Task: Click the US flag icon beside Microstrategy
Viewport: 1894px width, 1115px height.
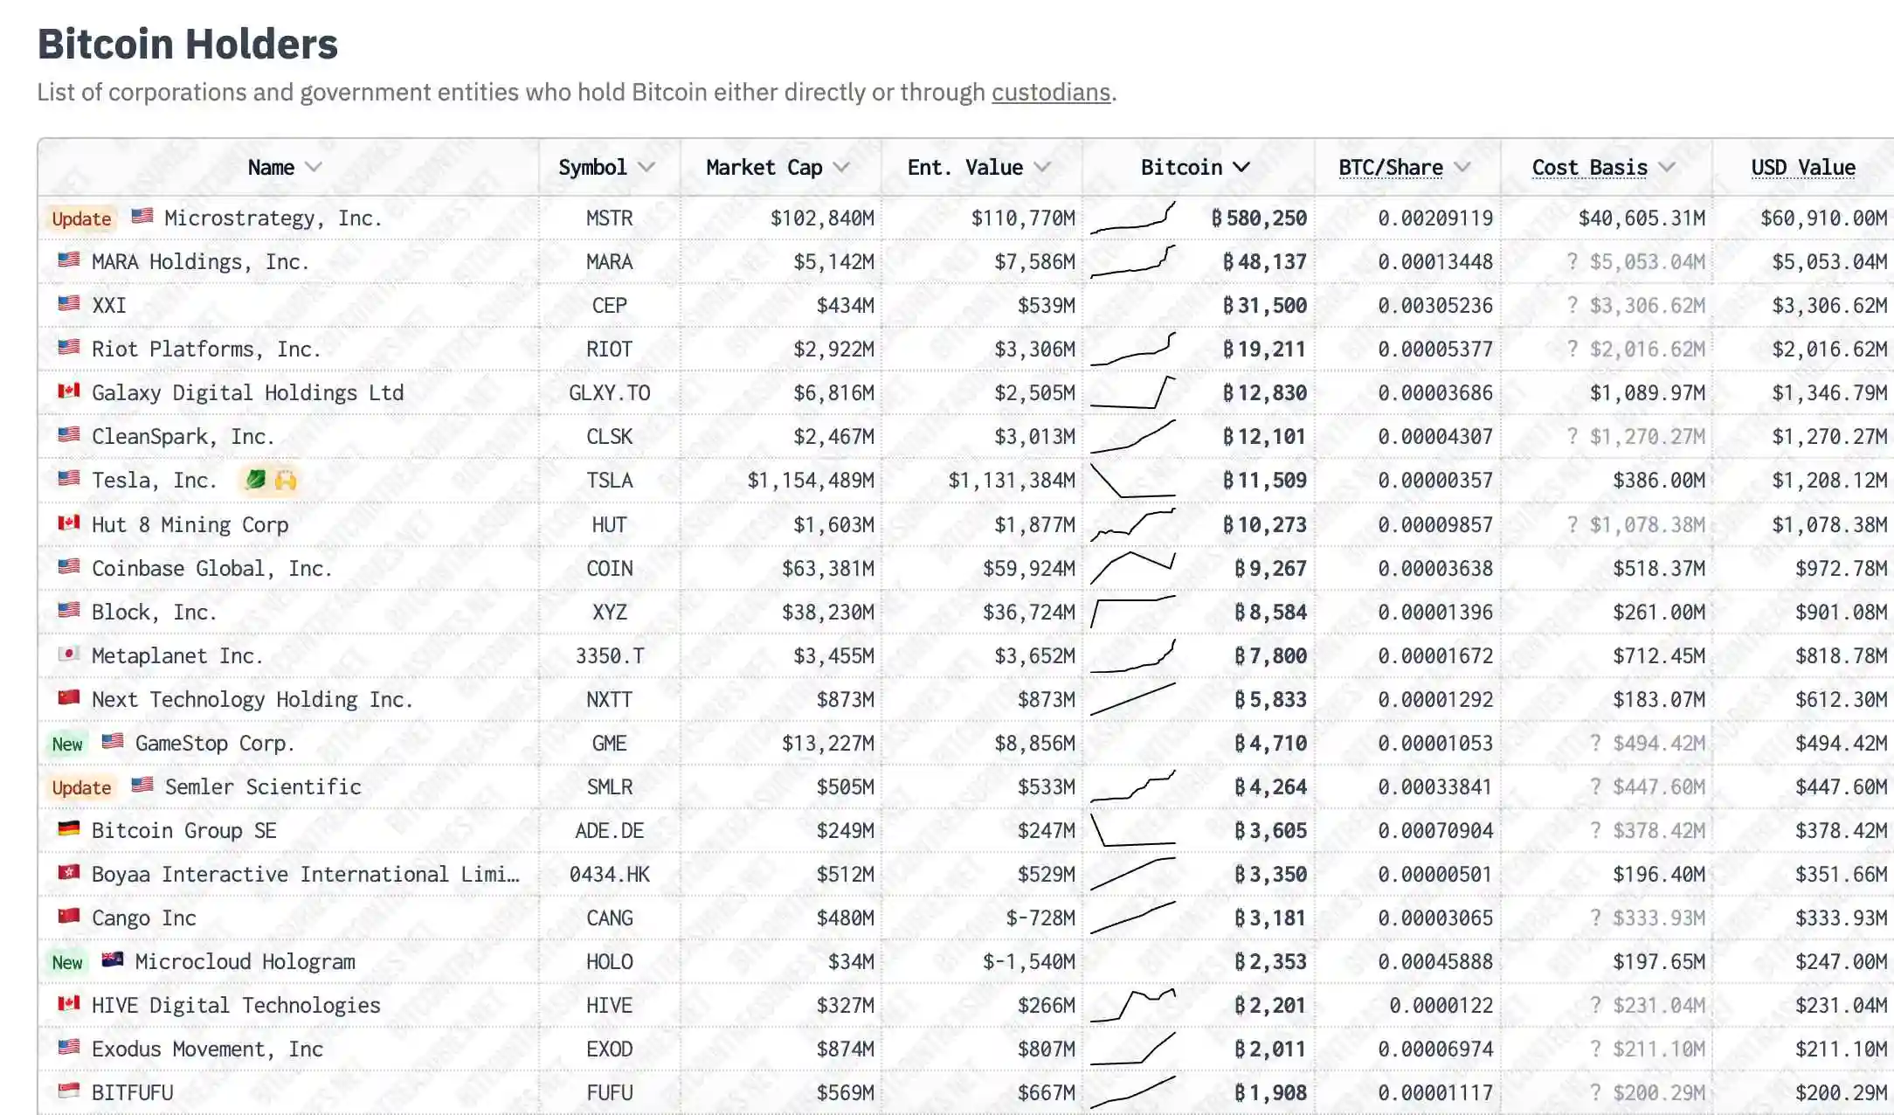Action: [142, 216]
